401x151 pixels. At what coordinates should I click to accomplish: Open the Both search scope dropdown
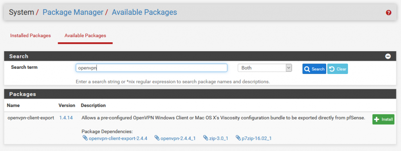265,68
